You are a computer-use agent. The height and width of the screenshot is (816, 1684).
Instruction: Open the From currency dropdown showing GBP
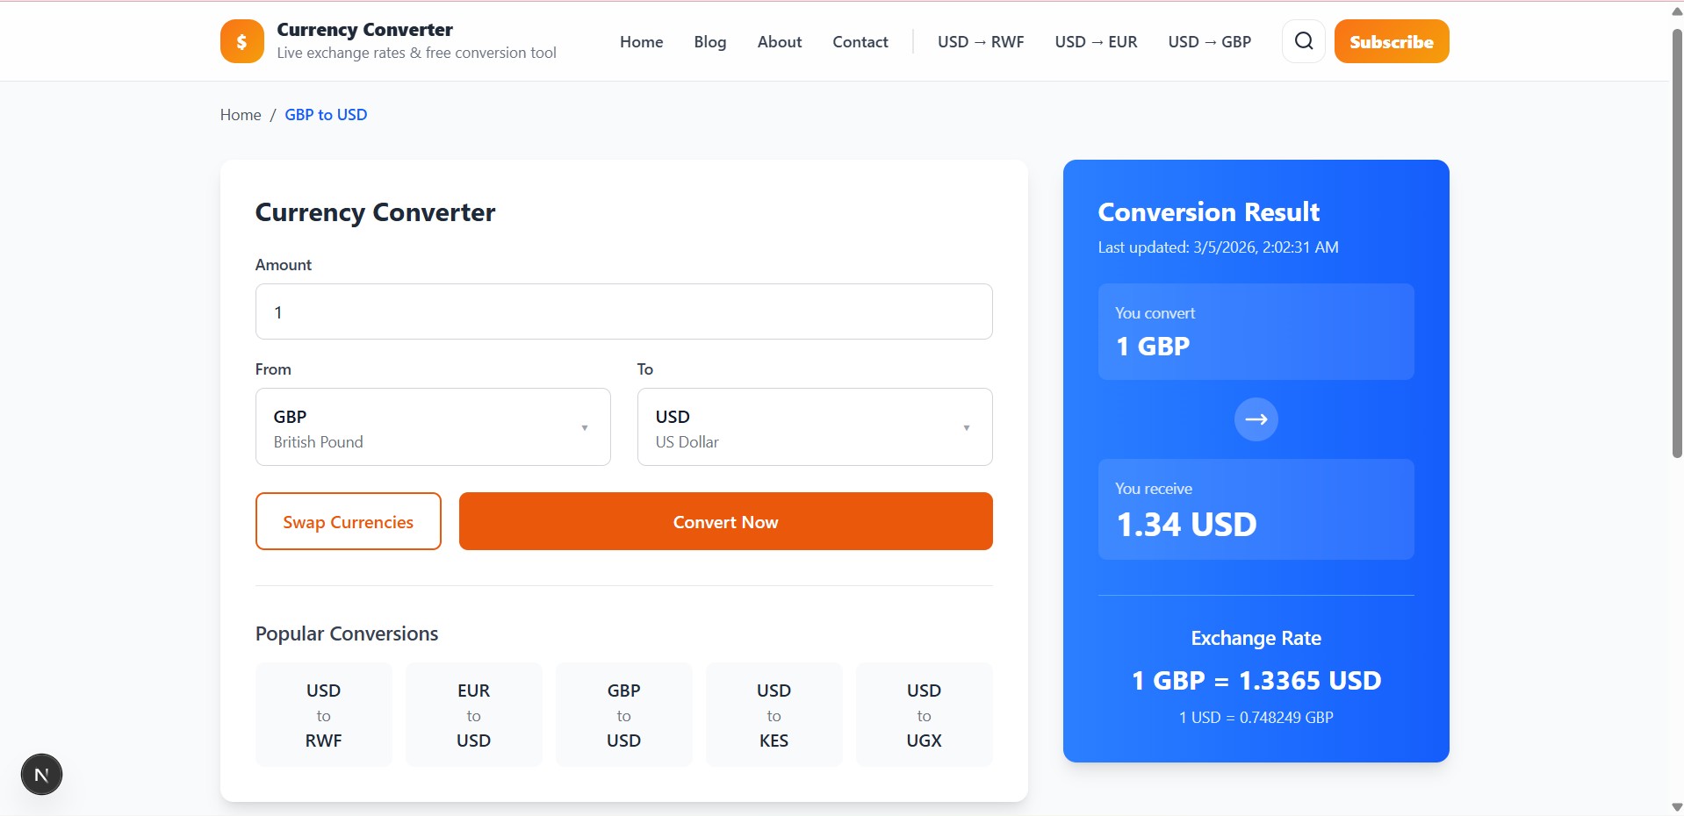click(x=432, y=427)
